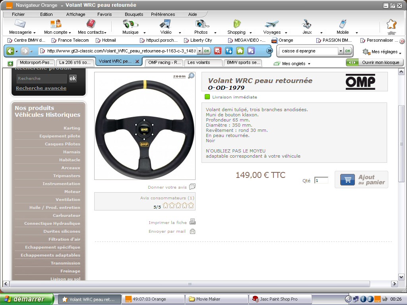Open the démarrer Start button
Viewport: 407px width, 305px height.
coord(27,299)
